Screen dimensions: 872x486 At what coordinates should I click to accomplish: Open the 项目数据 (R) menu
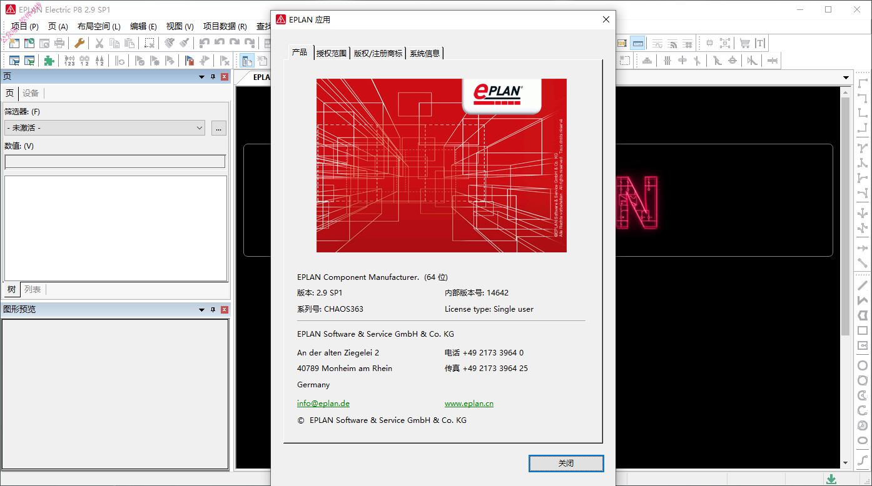click(224, 26)
